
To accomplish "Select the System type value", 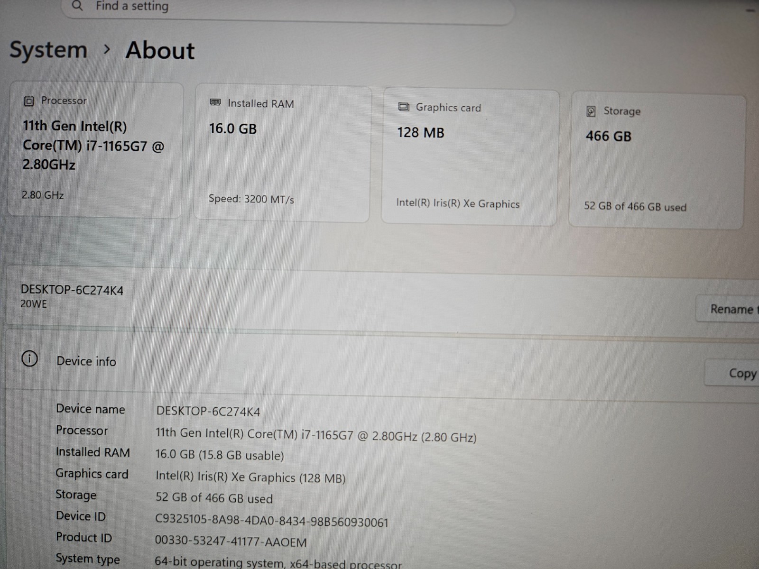I will 278,563.
